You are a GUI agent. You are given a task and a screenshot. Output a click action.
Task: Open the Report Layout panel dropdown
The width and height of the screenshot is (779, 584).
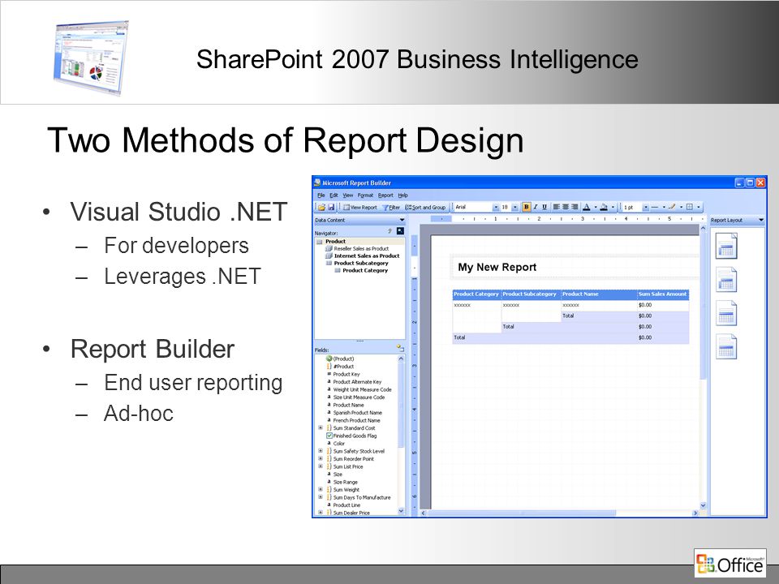pyautogui.click(x=760, y=220)
